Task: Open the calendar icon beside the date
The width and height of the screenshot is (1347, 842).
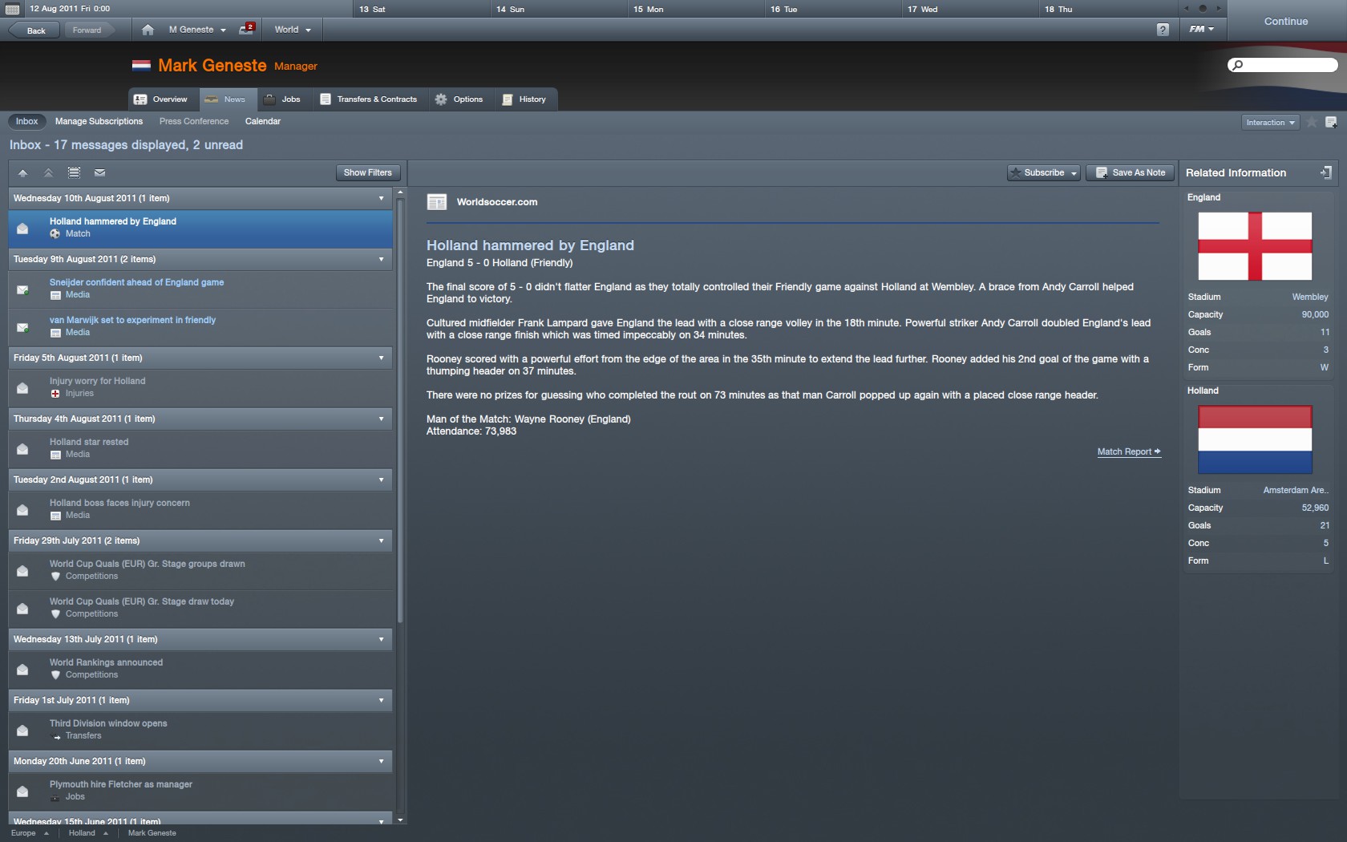Action: tap(12, 9)
